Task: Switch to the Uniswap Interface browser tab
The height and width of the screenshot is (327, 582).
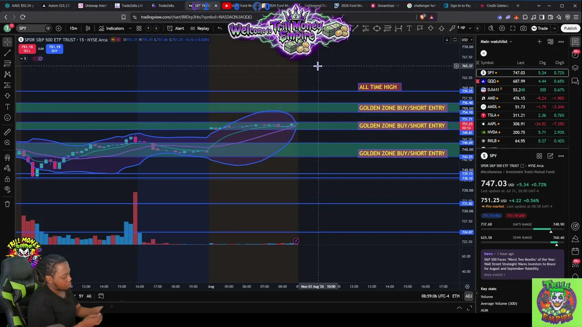Action: tap(93, 5)
